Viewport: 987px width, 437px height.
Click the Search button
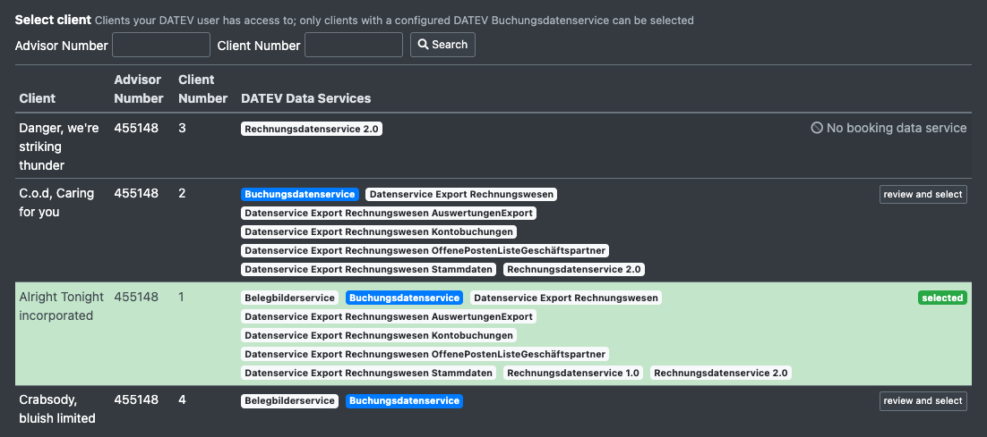tap(442, 45)
